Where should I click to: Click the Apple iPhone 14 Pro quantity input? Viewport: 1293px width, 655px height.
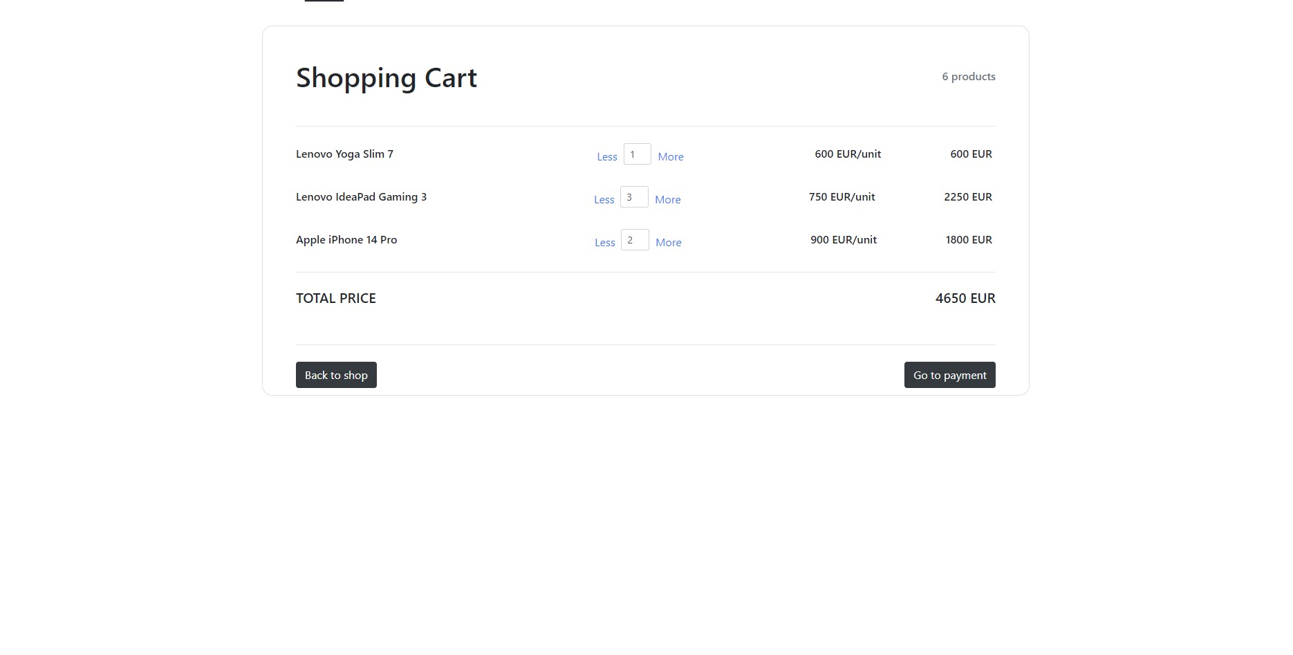(x=635, y=240)
